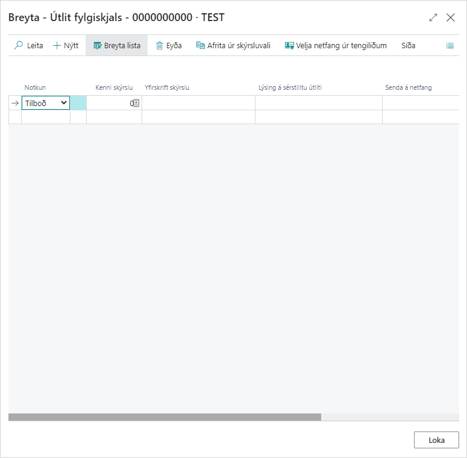Image resolution: width=467 pixels, height=458 pixels.
Task: Toggle the Breyta lista edit list button
Action: coord(116,45)
